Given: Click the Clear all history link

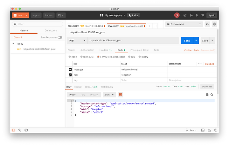Looking at the screenshot, I should (18, 37).
